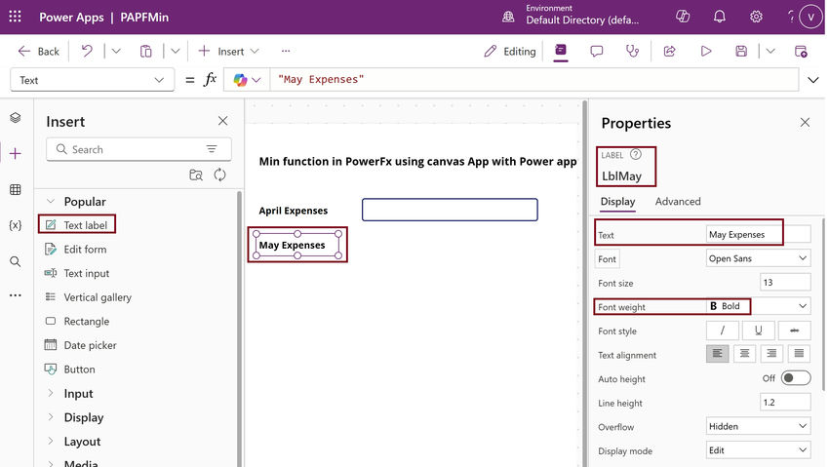Click the Publish icon
This screenshot has width=829, height=467.
(x=801, y=52)
